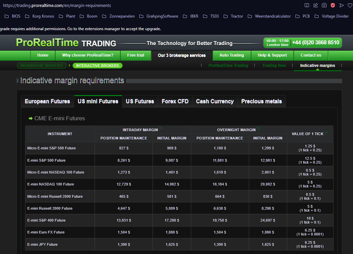Click footnote (1) beside Intraday Margin
353x254 pixels.
point(160,128)
